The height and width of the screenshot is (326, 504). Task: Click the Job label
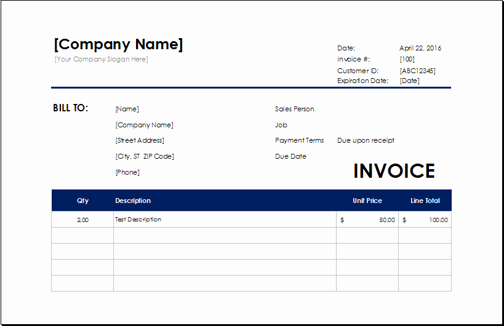click(x=281, y=125)
